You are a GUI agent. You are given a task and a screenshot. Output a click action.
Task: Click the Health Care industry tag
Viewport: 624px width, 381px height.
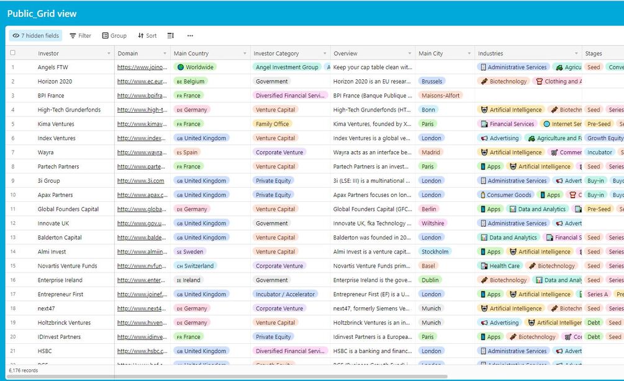point(500,266)
